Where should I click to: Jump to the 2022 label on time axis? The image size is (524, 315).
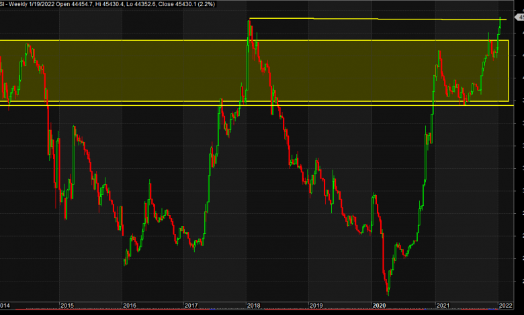coord(507,305)
